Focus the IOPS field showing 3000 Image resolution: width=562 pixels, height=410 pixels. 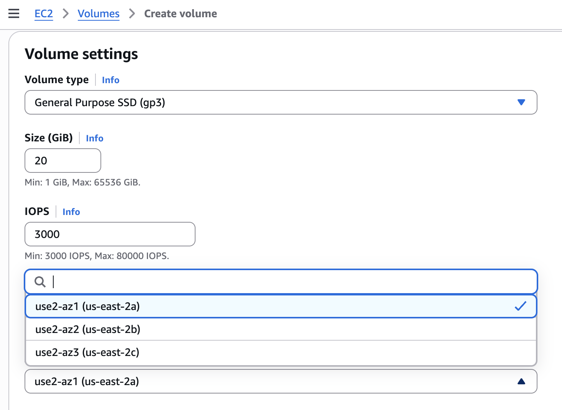tap(110, 234)
